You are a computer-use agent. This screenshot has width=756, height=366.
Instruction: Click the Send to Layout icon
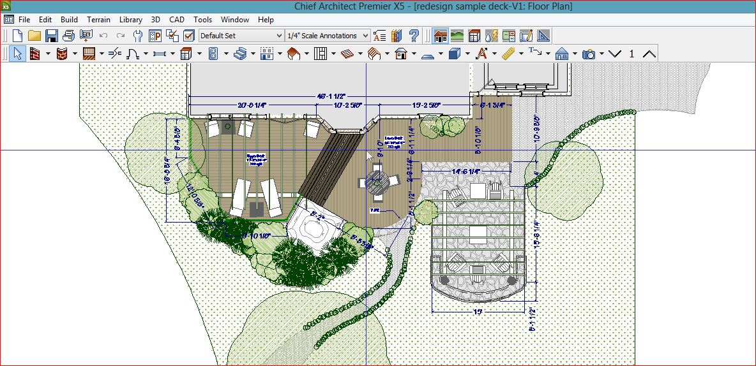point(86,36)
